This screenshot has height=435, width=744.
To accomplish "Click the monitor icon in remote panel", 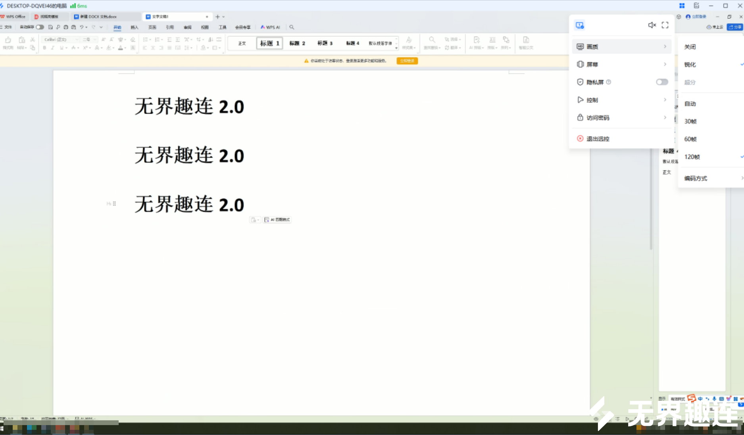I will click(x=580, y=25).
